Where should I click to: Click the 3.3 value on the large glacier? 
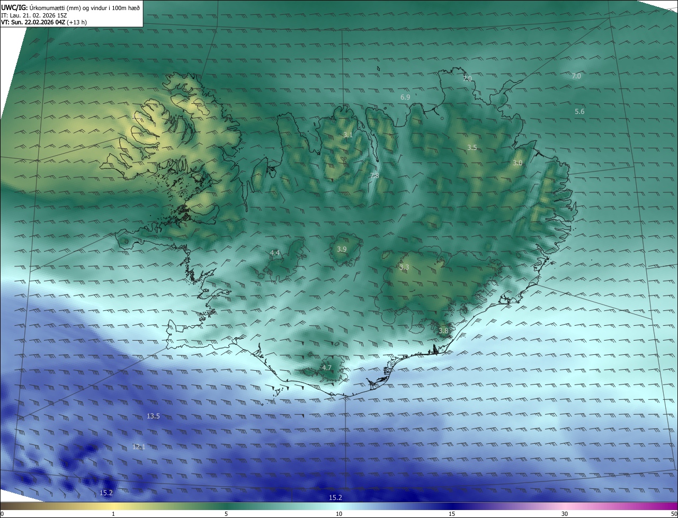click(404, 267)
